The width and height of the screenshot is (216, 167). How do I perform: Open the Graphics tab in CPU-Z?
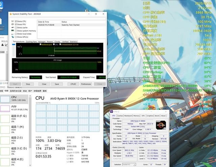(x=150, y=116)
